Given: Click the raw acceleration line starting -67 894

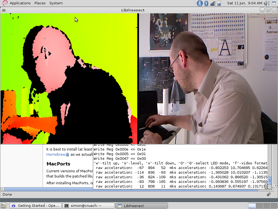Looking at the screenshot, I should click(182, 168).
